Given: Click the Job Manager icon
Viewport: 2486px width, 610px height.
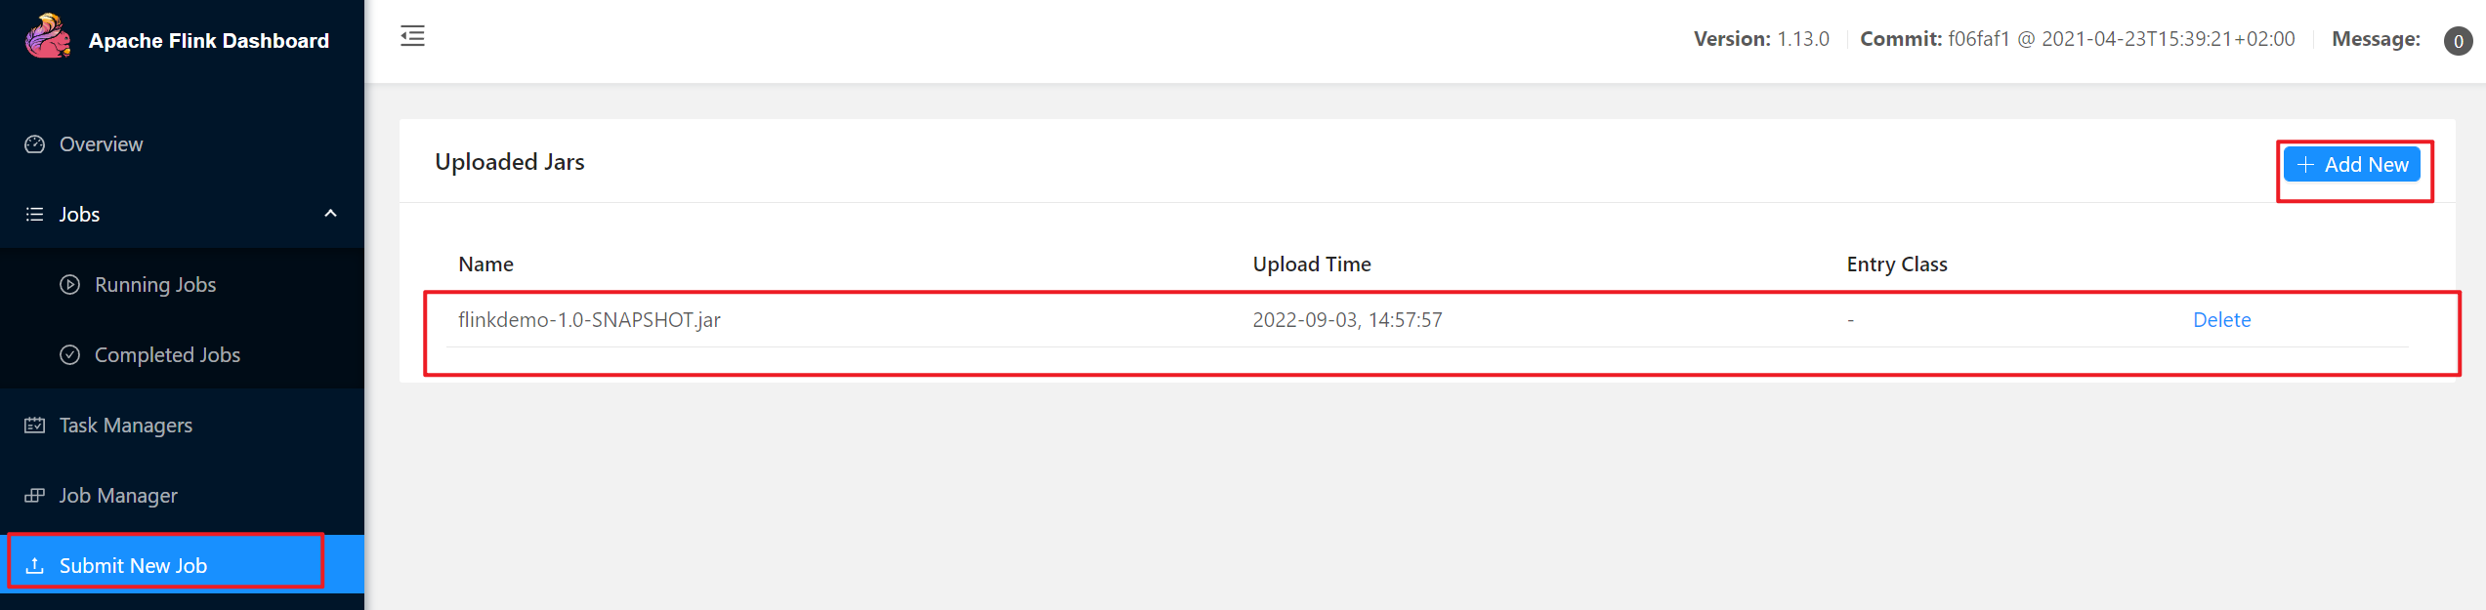Looking at the screenshot, I should pos(35,496).
